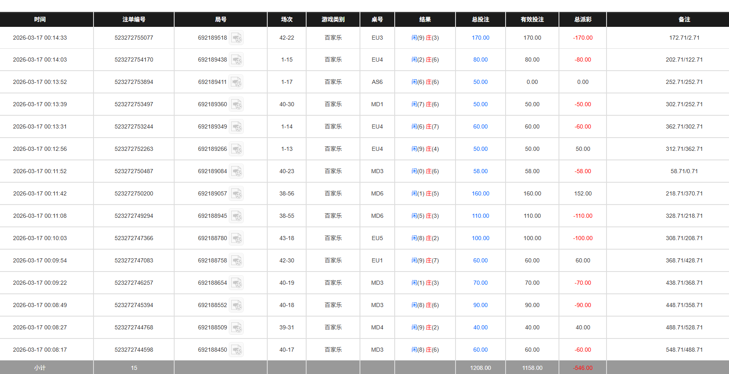Open video replay for round 692189518
The image size is (729, 374).
tap(236, 38)
